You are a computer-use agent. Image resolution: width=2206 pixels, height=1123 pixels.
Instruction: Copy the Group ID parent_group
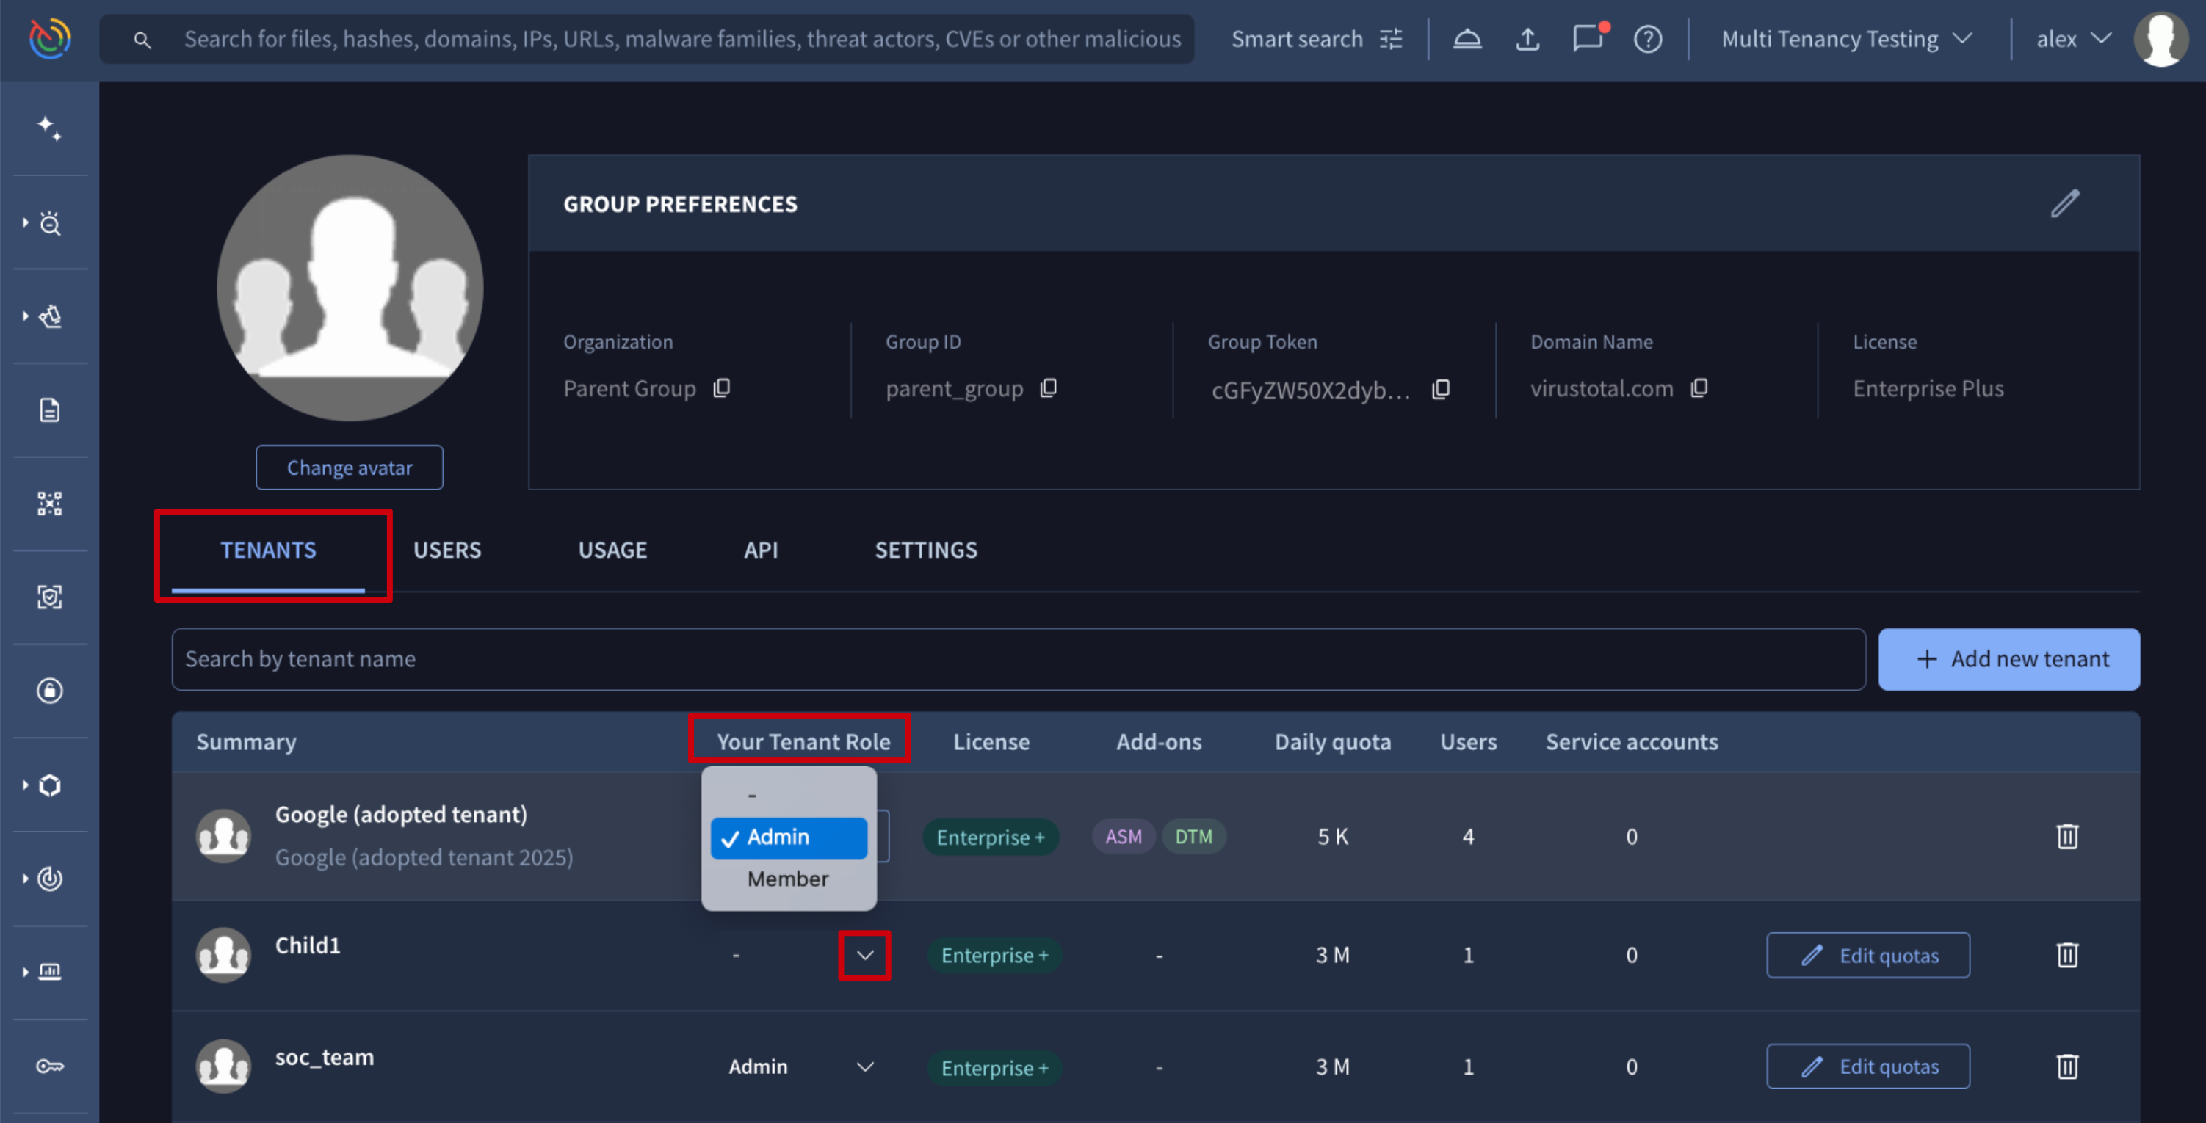click(1049, 388)
